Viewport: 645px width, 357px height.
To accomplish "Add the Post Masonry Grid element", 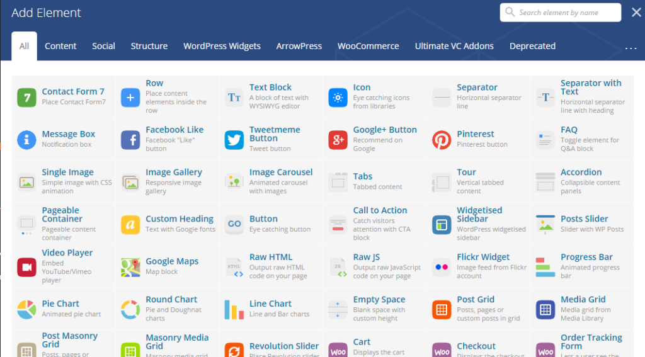I will tap(64, 344).
